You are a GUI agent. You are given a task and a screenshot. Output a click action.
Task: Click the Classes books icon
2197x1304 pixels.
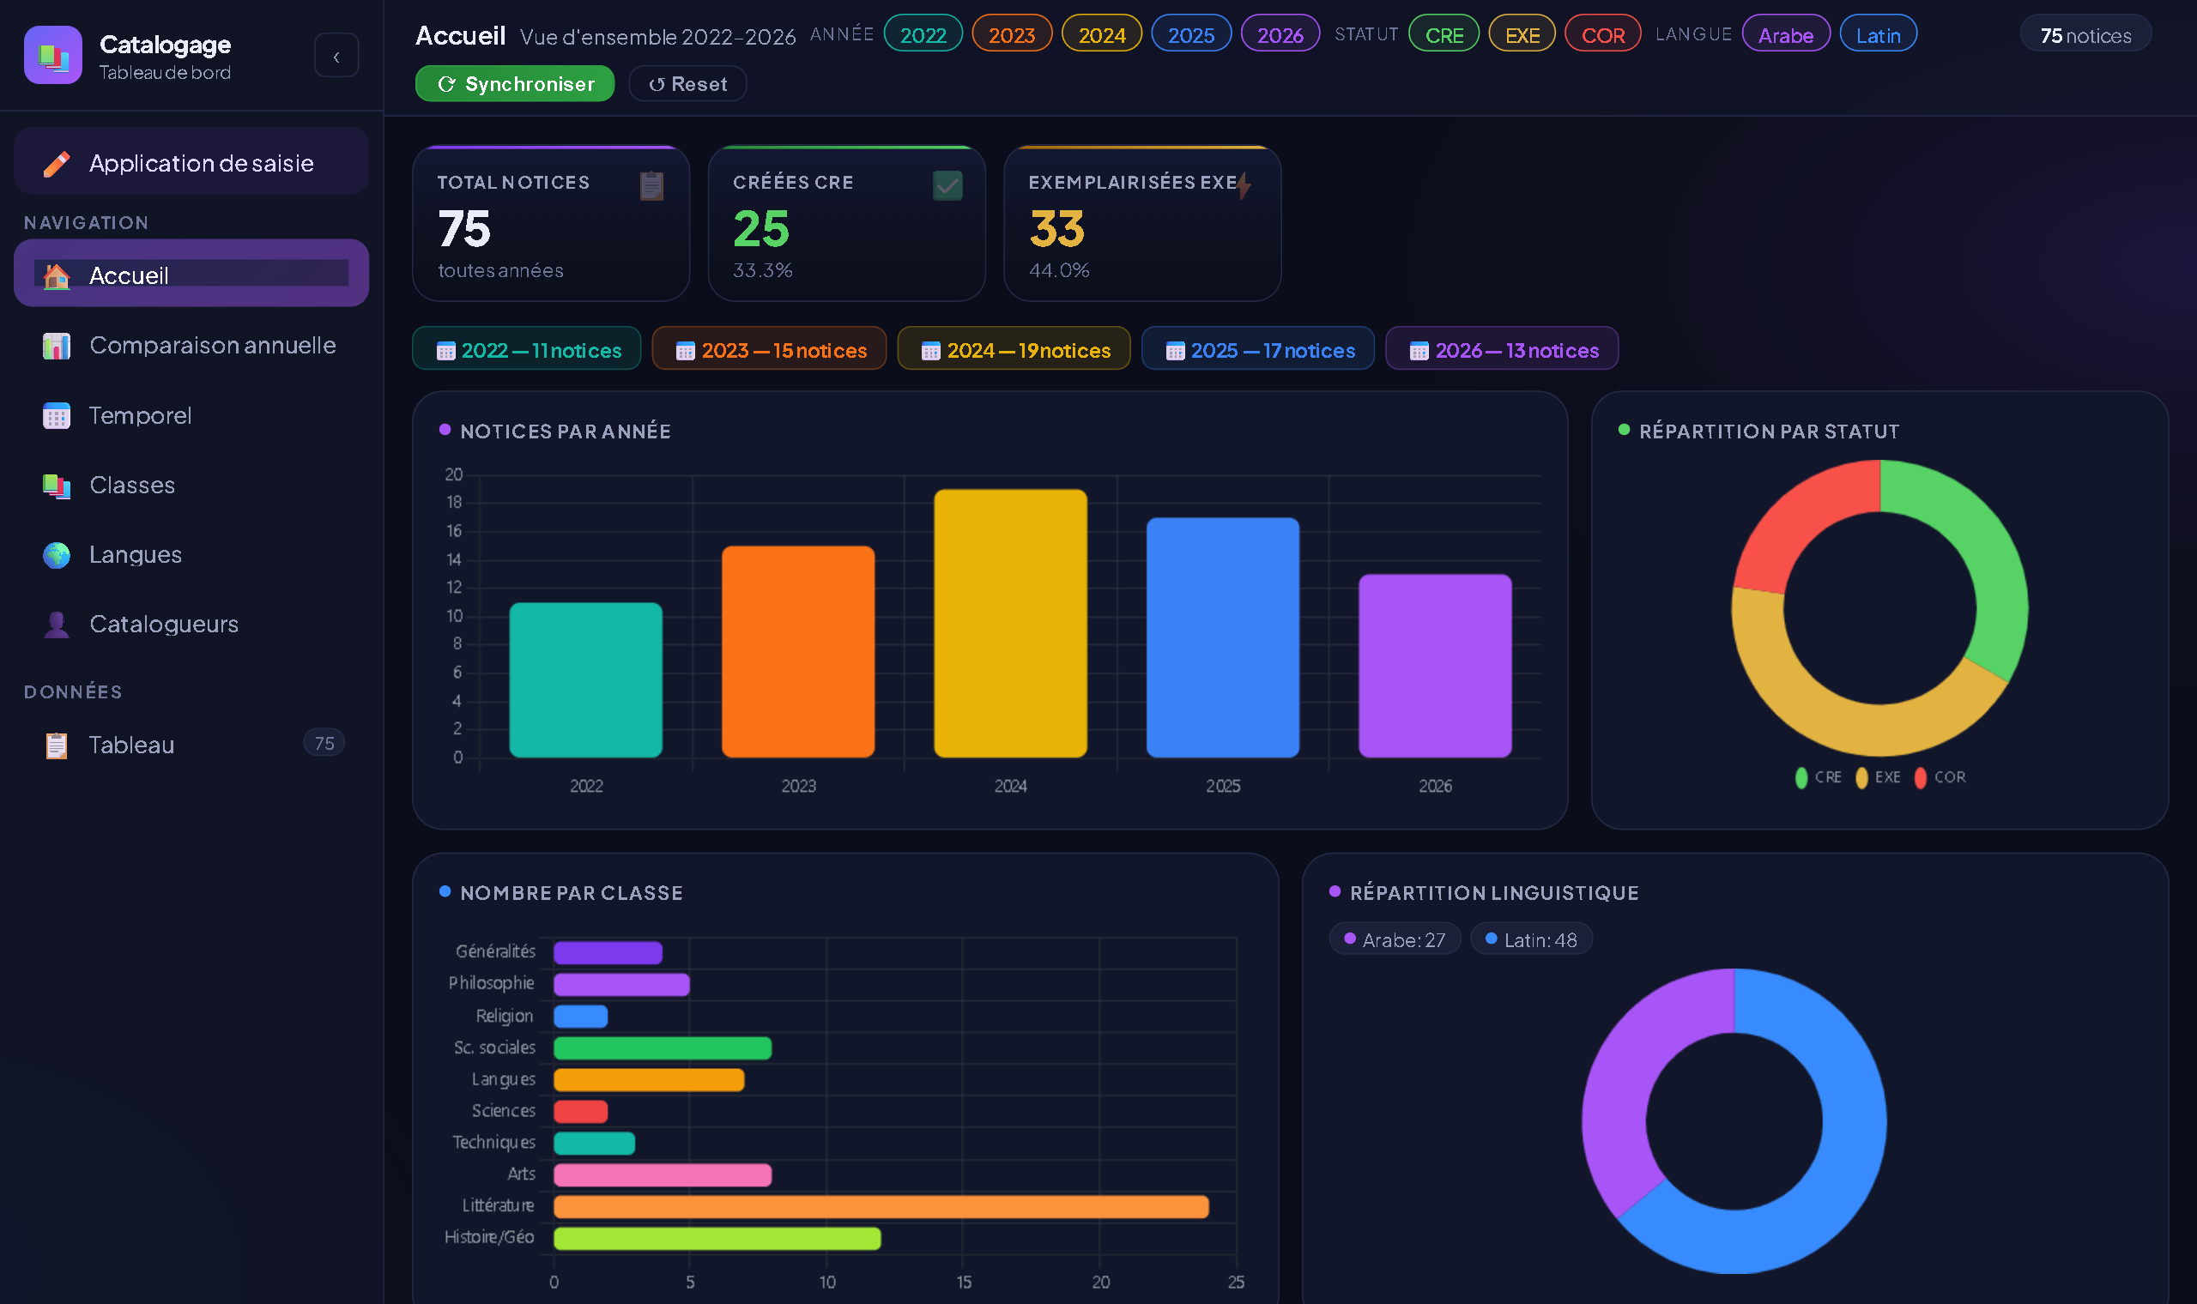[57, 485]
